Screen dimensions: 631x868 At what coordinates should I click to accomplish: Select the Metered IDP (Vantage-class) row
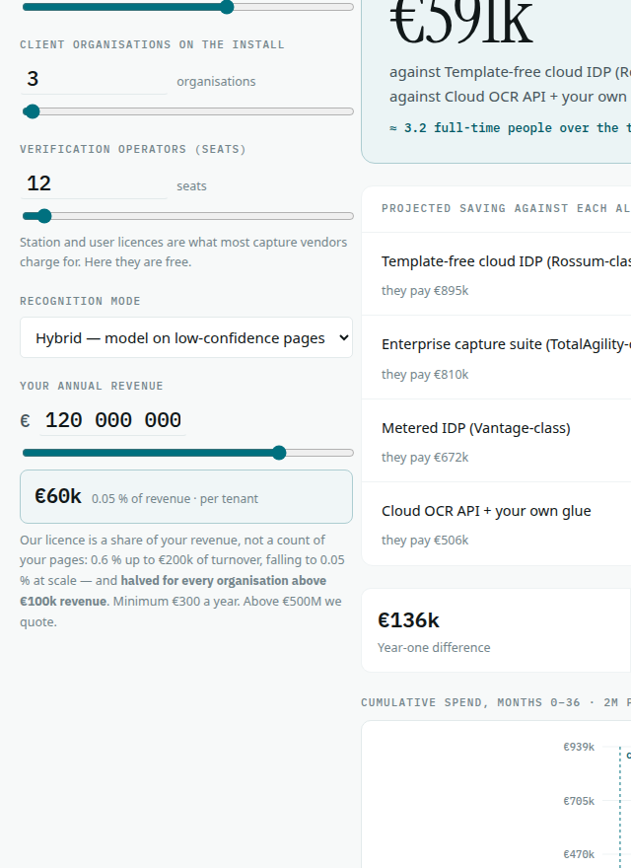(x=496, y=441)
